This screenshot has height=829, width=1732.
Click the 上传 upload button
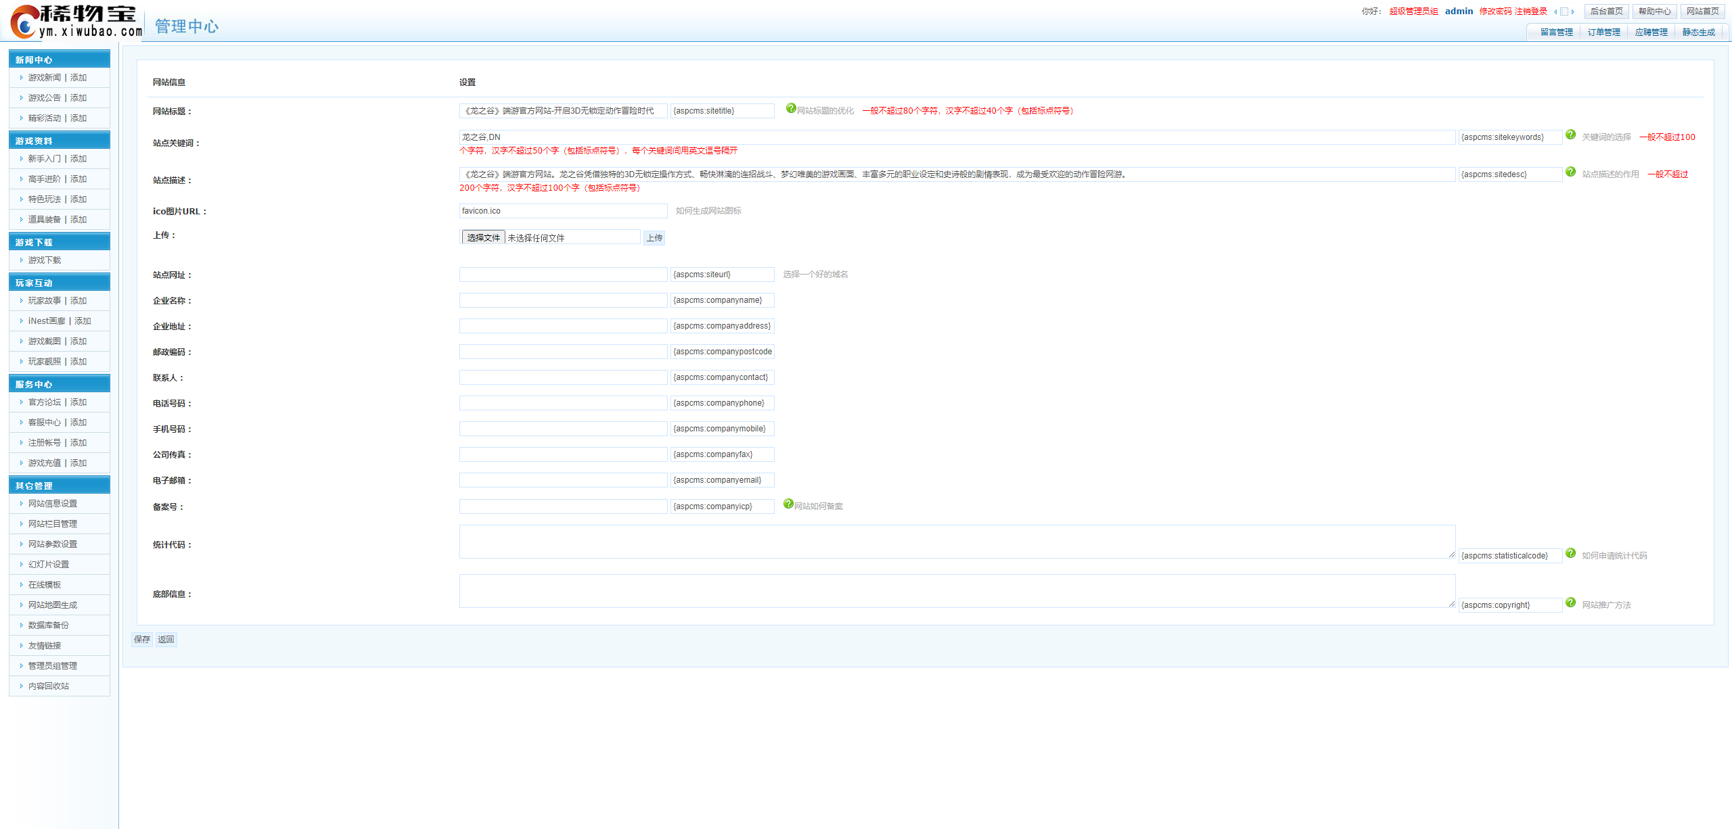(654, 238)
